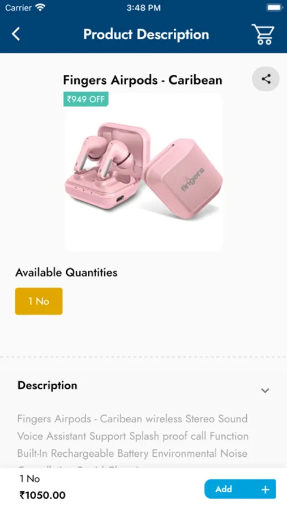
Task: Tap the Description section header
Action: click(x=48, y=385)
